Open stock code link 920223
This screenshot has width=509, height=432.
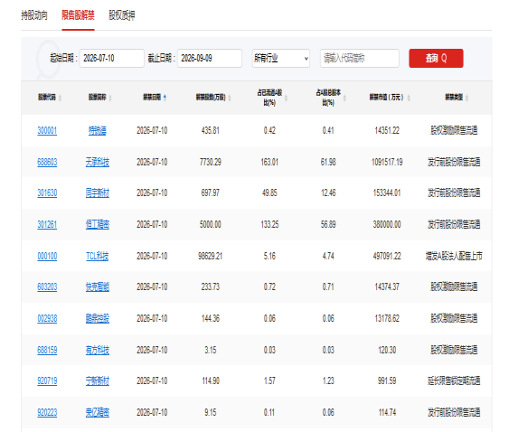tap(47, 413)
